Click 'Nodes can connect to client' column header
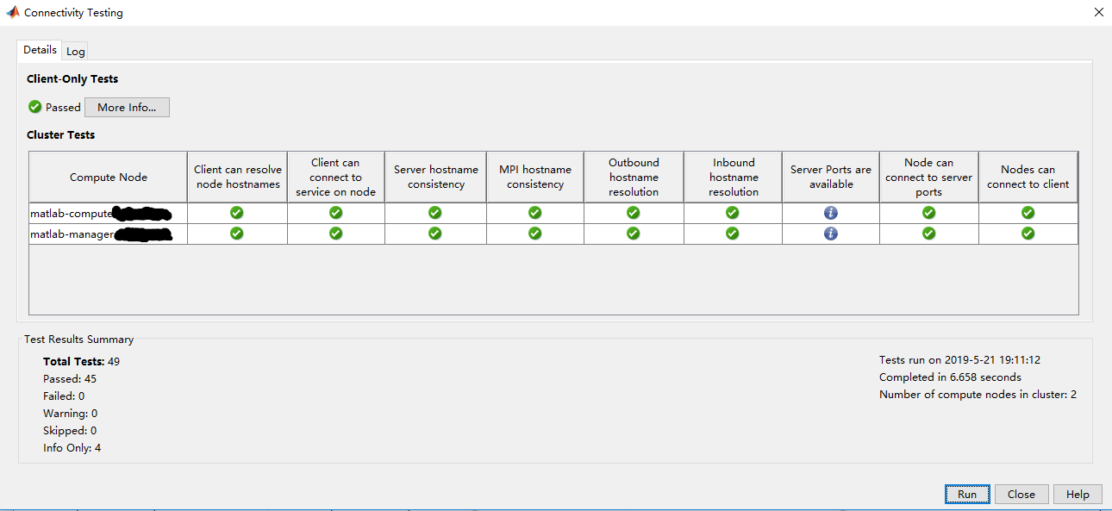The height and width of the screenshot is (511, 1112). pyautogui.click(x=1028, y=178)
